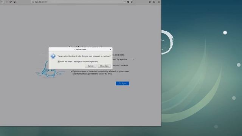Open the Firefox home page icon
242x136 pixels.
pos(15,2)
